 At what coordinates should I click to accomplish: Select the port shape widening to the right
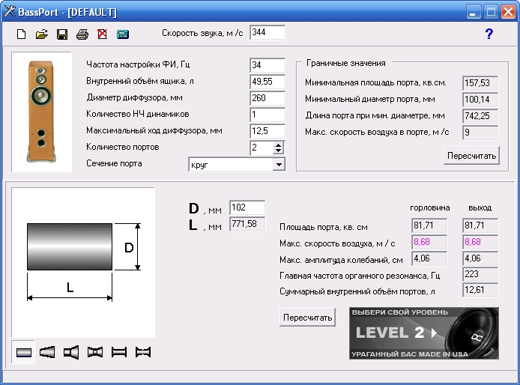click(x=71, y=352)
